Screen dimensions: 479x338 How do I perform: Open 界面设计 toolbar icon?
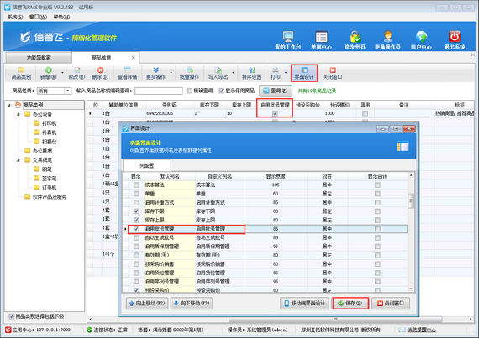tap(304, 70)
